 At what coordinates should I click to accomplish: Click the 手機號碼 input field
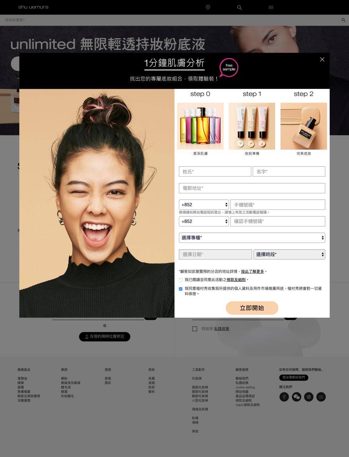click(x=278, y=205)
